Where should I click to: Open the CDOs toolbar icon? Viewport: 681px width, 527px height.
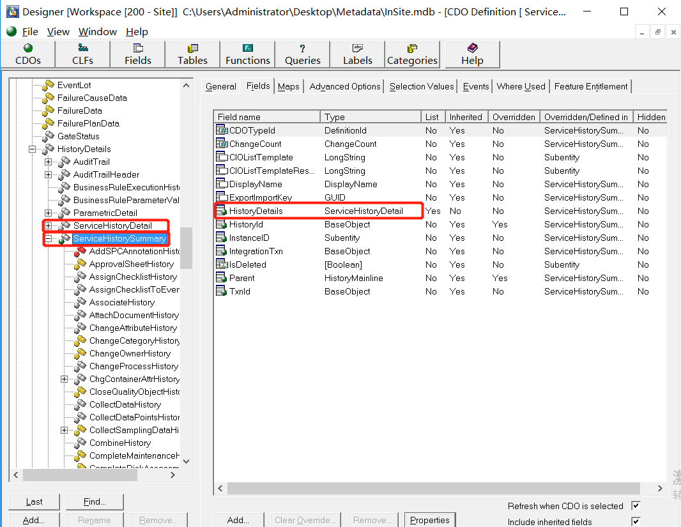(x=27, y=54)
